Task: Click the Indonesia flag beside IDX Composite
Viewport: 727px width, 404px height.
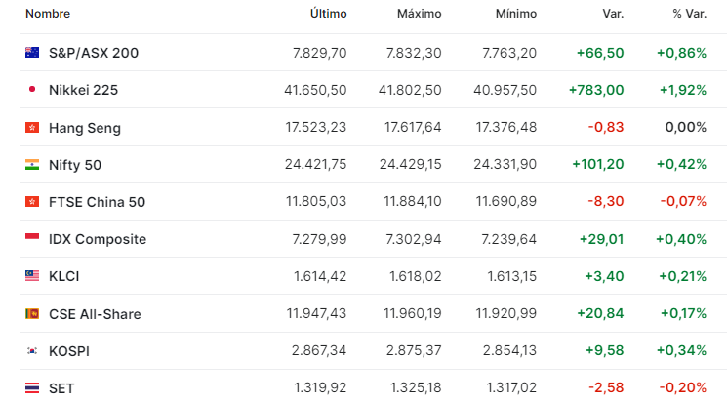Action: [x=32, y=239]
